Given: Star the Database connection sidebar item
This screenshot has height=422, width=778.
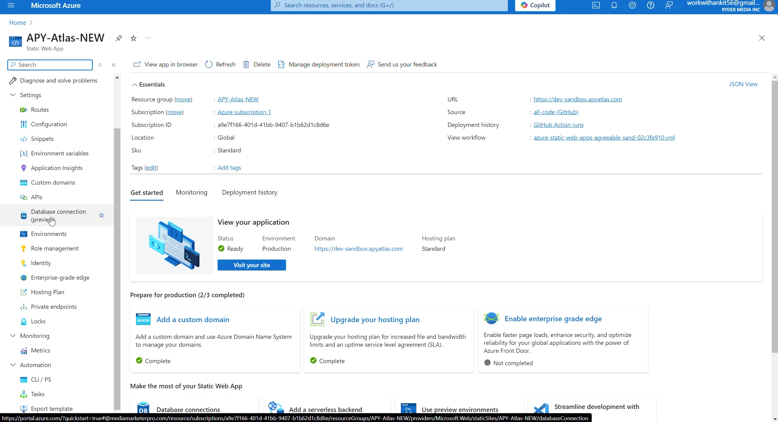Looking at the screenshot, I should [x=102, y=215].
